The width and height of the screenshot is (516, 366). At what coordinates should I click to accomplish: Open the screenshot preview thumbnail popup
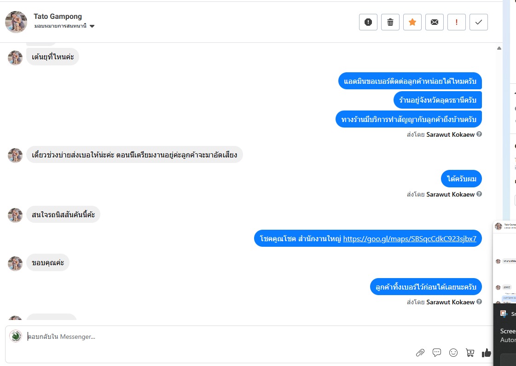point(504,262)
